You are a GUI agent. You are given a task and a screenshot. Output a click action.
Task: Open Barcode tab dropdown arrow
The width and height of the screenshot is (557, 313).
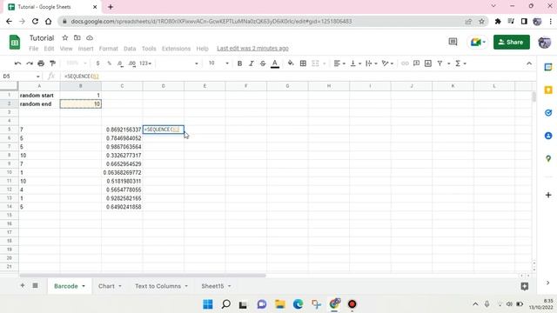pyautogui.click(x=84, y=286)
